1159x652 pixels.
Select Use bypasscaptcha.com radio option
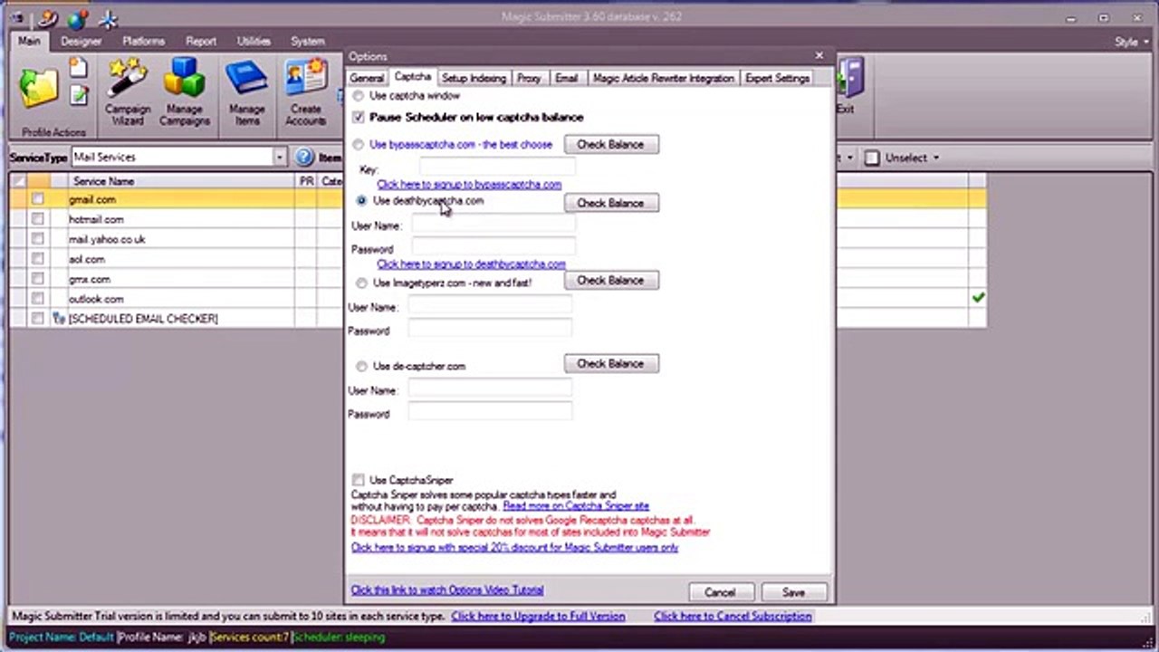359,145
